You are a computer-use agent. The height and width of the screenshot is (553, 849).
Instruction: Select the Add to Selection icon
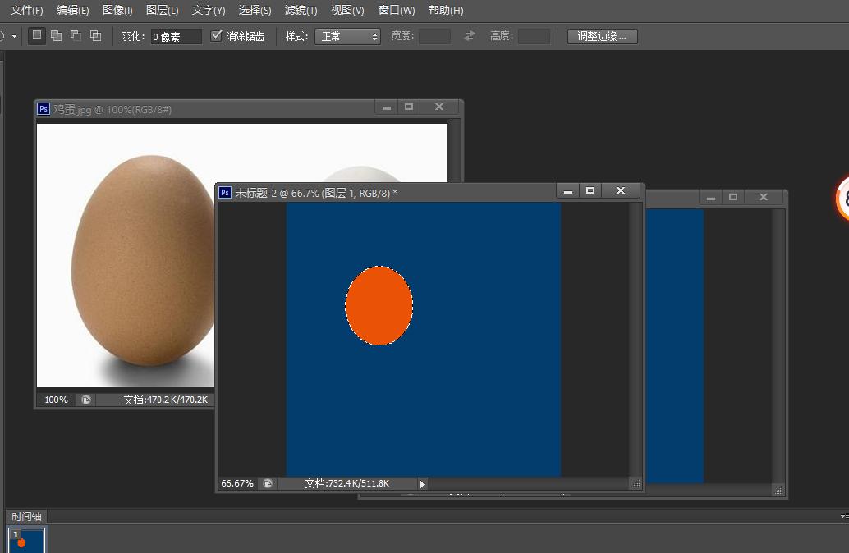click(x=57, y=36)
